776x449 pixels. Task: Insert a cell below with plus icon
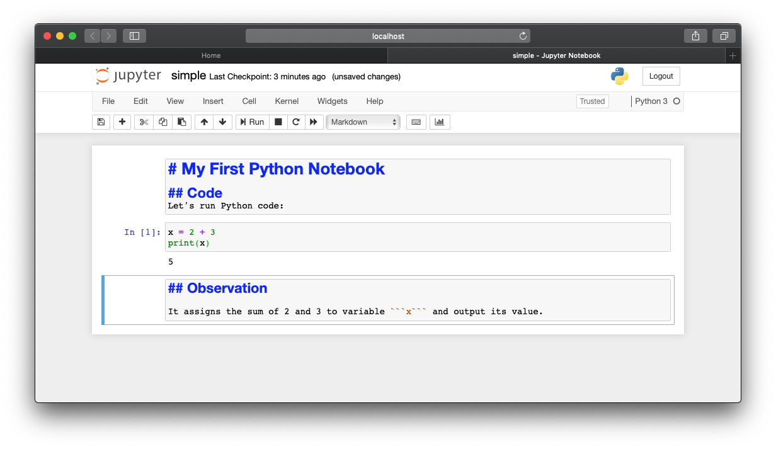point(122,122)
